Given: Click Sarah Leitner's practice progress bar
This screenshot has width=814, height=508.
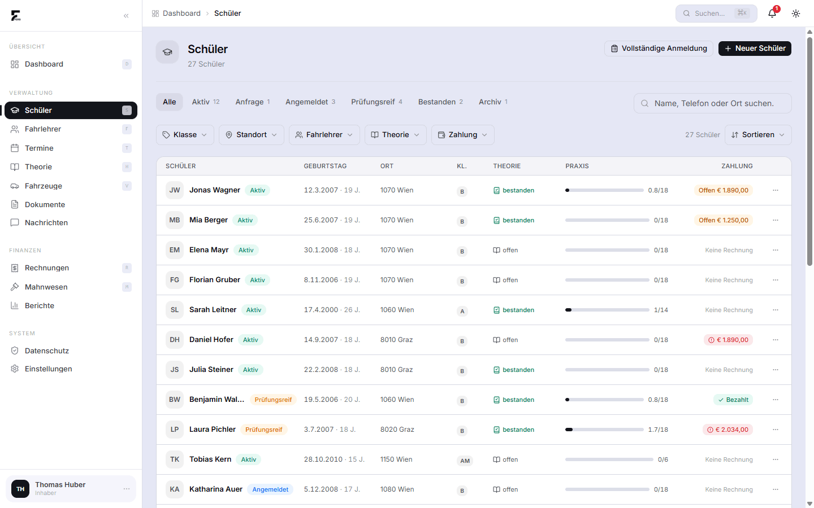Looking at the screenshot, I should click(607, 310).
